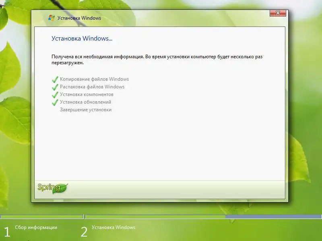Click the Spring leaf logo
Viewport: 322px width, 241px height.
(x=53, y=188)
